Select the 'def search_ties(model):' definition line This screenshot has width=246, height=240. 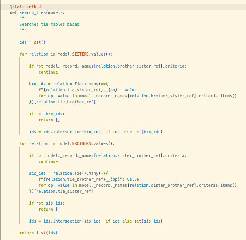click(37, 12)
